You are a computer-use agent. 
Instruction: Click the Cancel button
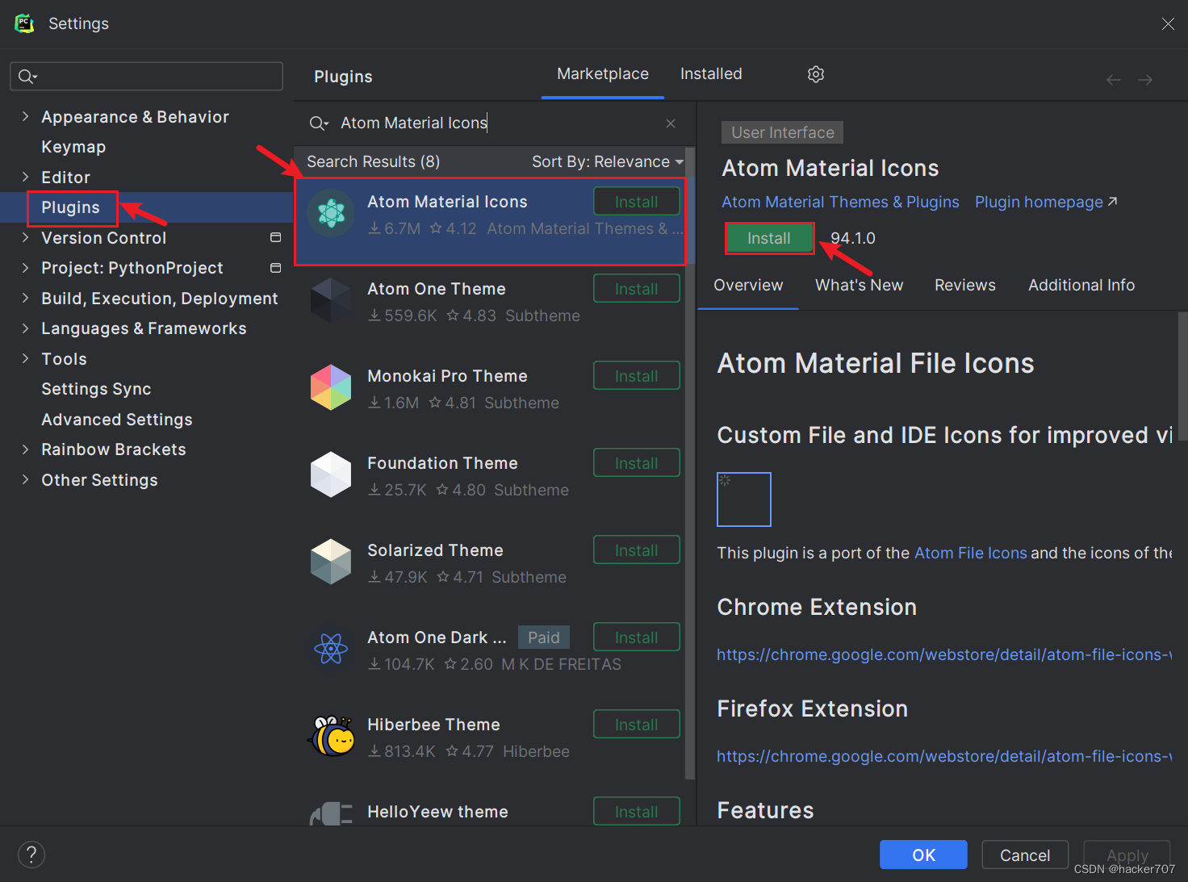1025,855
